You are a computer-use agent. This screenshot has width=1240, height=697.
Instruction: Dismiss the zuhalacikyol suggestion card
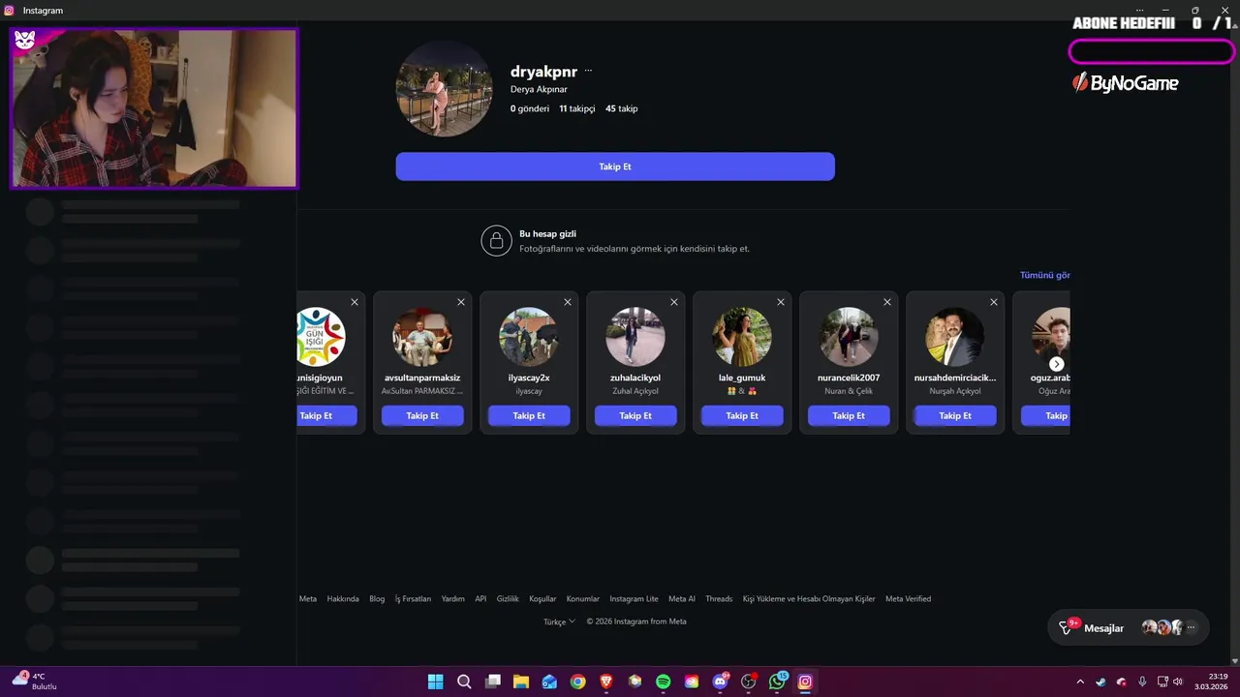674,302
